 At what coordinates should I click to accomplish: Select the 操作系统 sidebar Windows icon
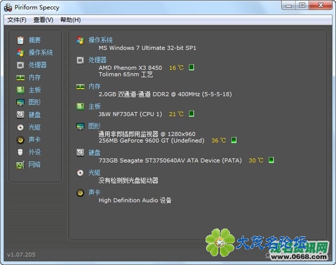point(20,52)
